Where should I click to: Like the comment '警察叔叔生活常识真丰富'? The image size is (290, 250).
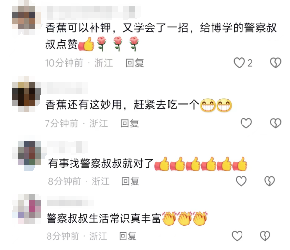pos(237,236)
